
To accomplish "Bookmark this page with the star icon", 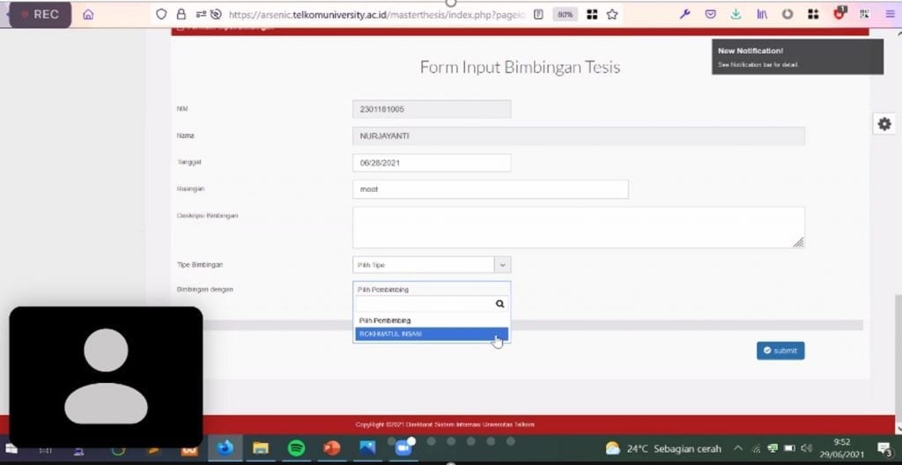I will 611,14.
